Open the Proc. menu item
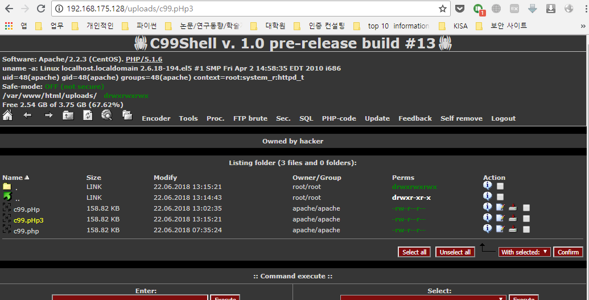This screenshot has width=589, height=300. tap(215, 118)
